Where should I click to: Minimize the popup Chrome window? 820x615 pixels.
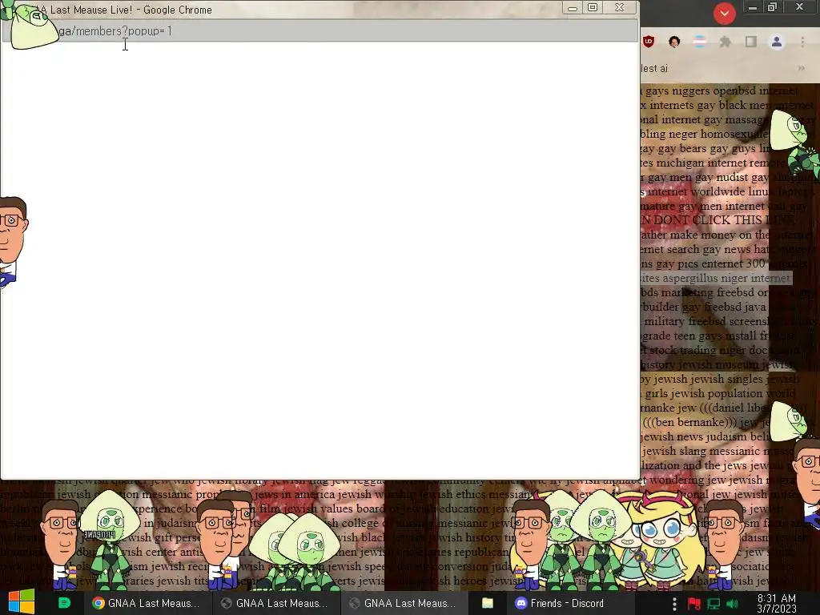[x=573, y=8]
